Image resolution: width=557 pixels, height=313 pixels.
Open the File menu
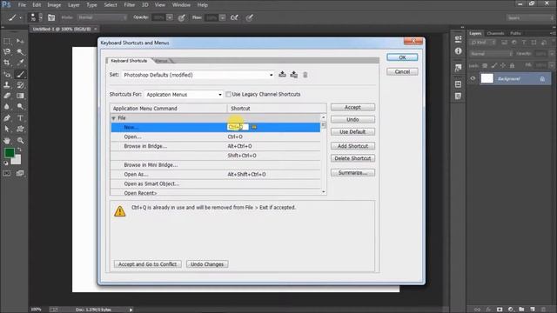coord(22,5)
